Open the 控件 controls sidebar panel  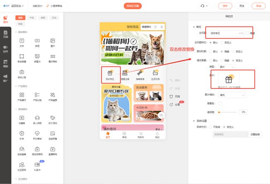[5, 49]
